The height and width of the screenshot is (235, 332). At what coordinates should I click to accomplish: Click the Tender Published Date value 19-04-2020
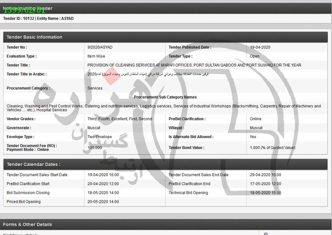260,47
